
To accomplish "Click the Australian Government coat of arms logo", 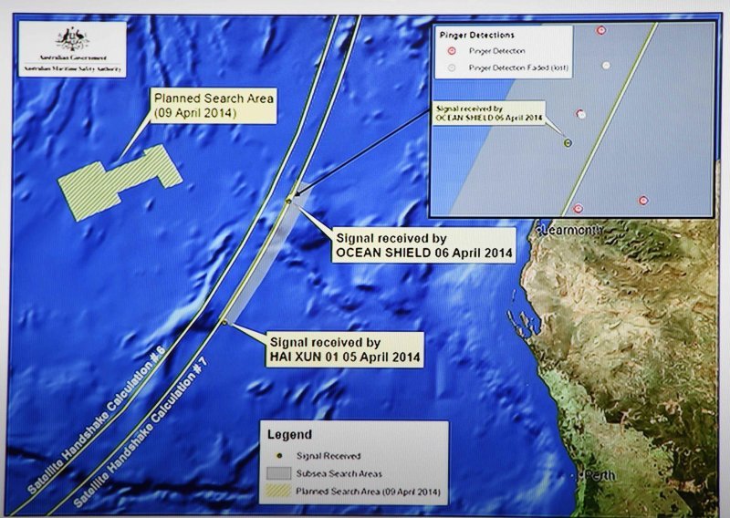I will coord(72,39).
